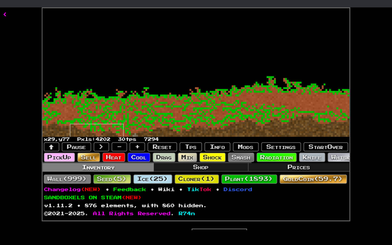Open the Prices tab
This screenshot has width=392, height=245.
[299, 167]
